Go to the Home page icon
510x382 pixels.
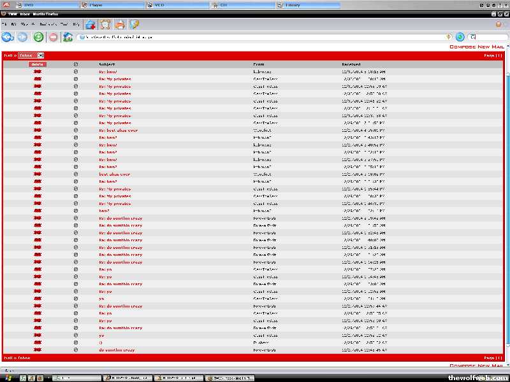point(68,37)
